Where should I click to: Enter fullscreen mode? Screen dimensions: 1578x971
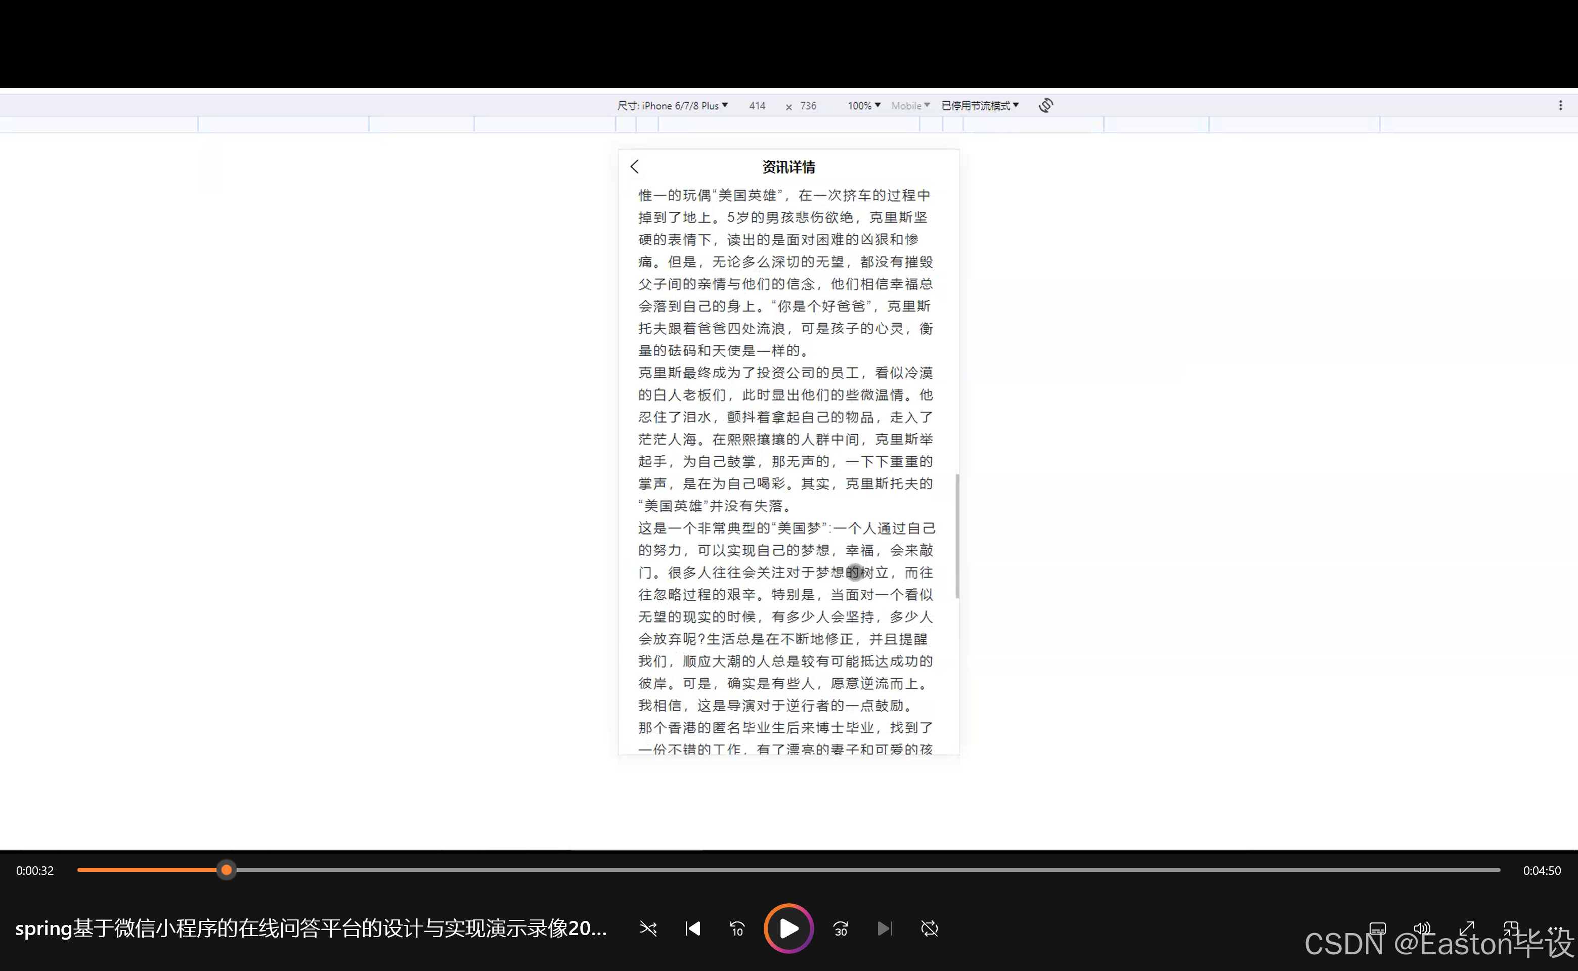pyautogui.click(x=1467, y=929)
